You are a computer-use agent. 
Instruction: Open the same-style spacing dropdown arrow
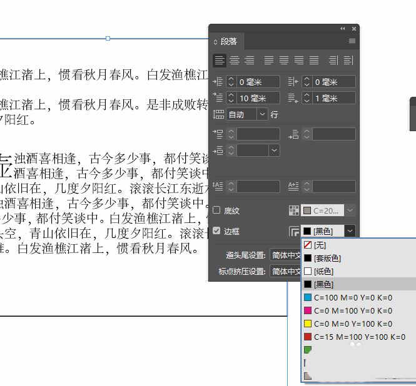274,150
